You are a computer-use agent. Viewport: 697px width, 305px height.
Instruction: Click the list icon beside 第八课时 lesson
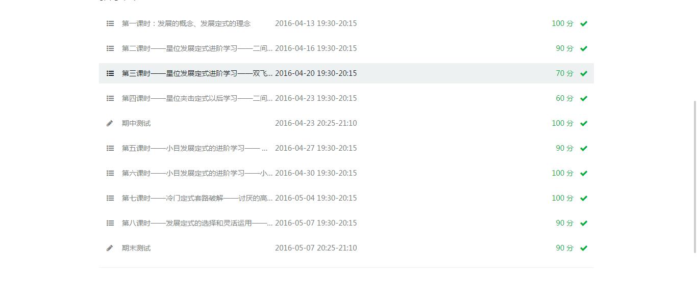[110, 223]
